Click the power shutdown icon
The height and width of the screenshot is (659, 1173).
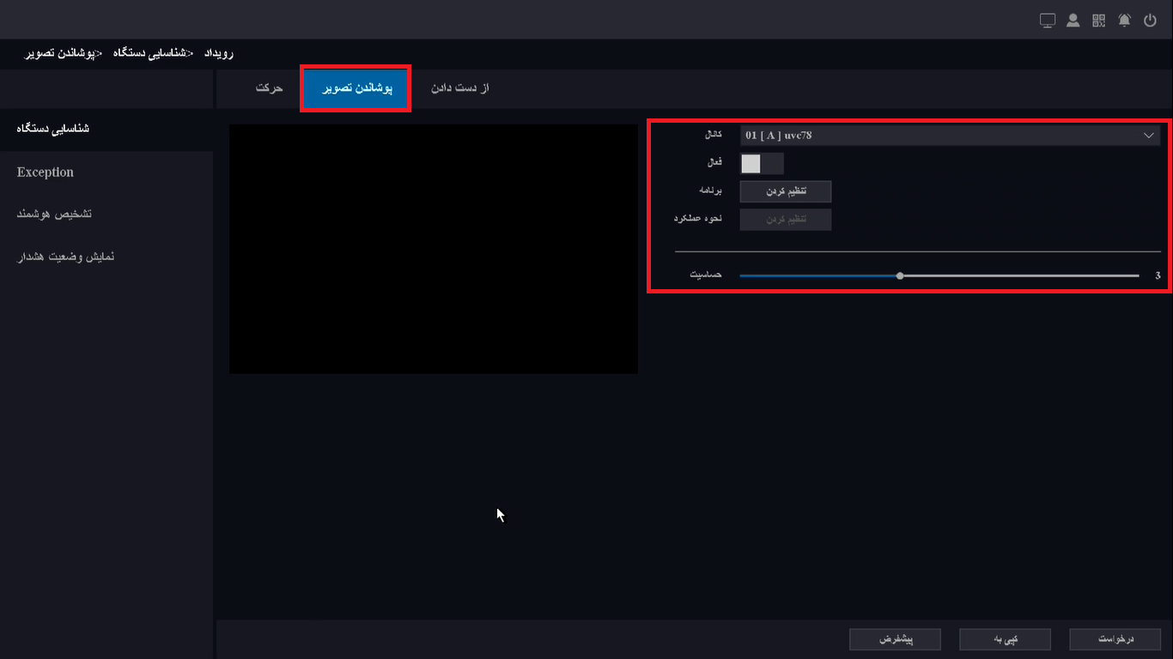1151,21
